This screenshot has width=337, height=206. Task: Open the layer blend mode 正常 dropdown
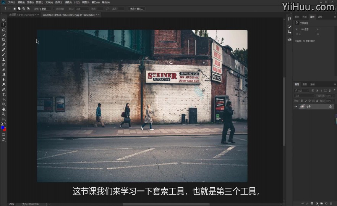304,96
